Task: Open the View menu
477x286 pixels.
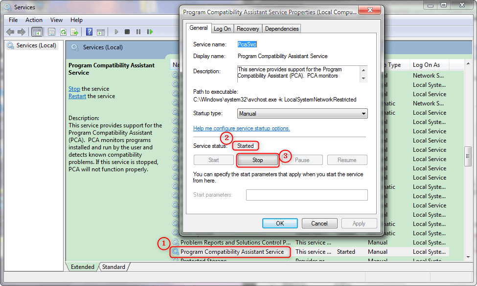Action: 56,20
